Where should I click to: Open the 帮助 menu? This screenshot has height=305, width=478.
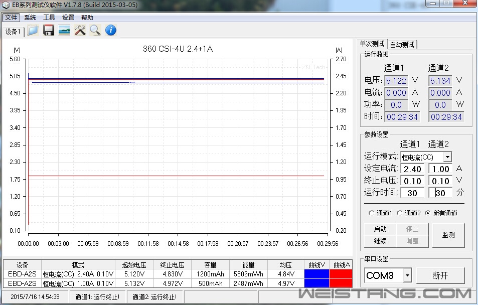tap(87, 18)
